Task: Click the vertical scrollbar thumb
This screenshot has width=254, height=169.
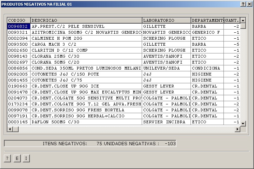Action: pos(243,26)
